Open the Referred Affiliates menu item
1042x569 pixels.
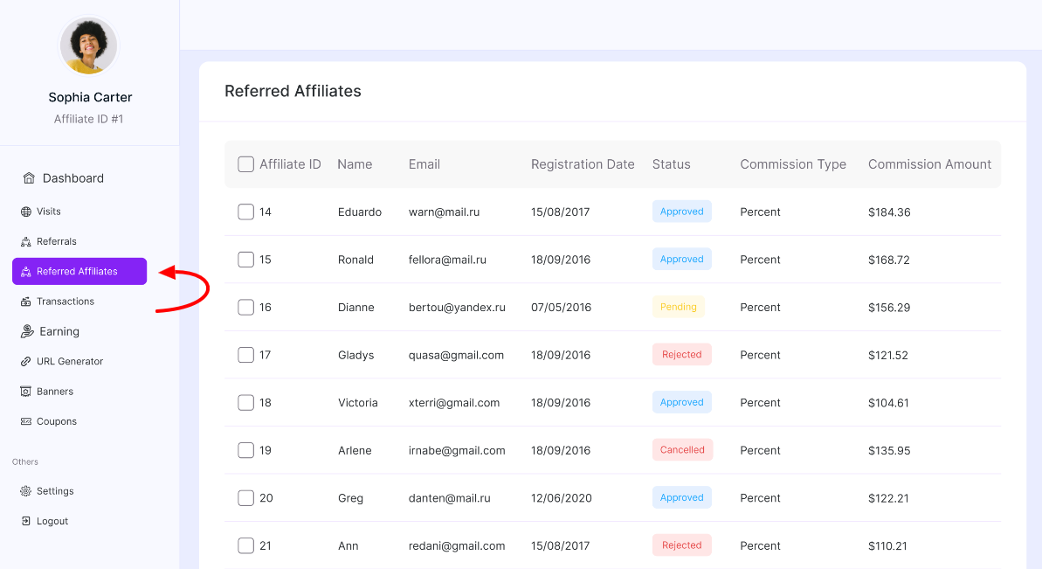click(79, 271)
